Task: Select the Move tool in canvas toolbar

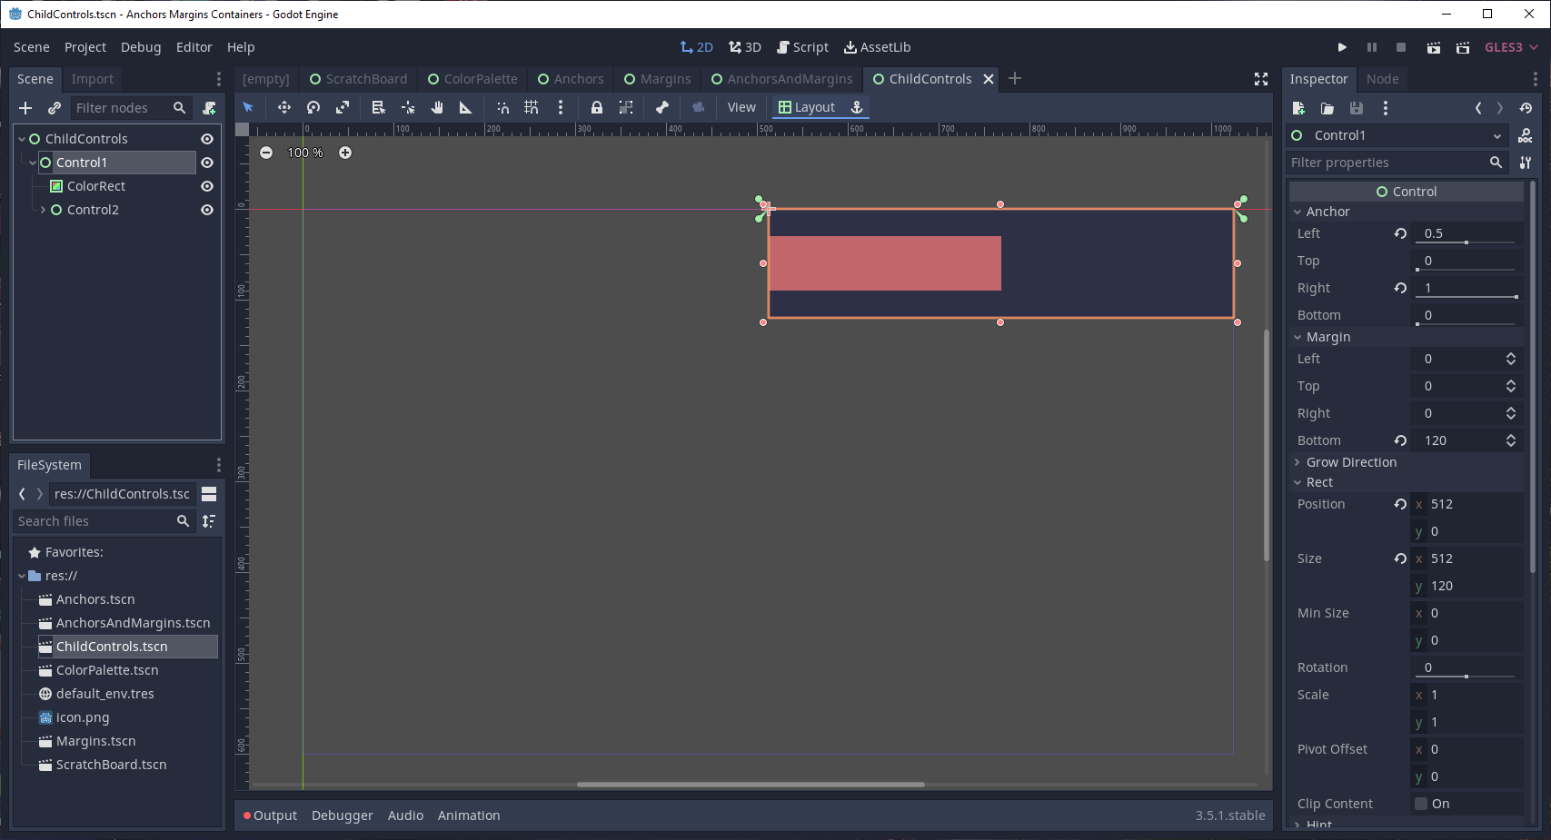Action: click(x=284, y=107)
